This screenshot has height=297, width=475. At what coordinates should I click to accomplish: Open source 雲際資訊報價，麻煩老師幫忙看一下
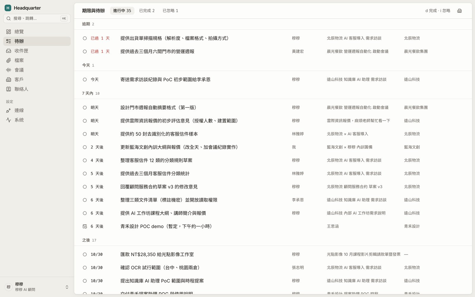click(x=358, y=121)
